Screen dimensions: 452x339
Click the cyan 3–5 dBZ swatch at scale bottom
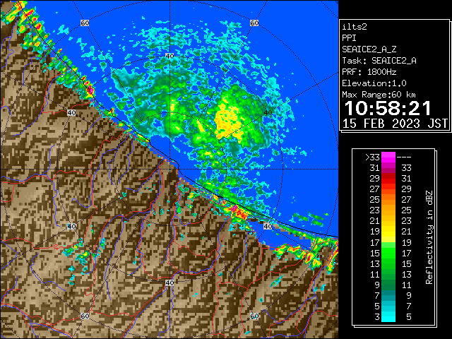(x=388, y=316)
